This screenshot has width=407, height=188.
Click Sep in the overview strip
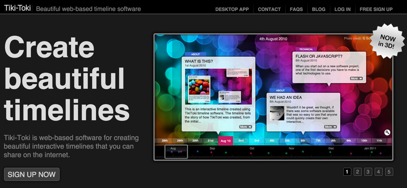tap(212, 148)
